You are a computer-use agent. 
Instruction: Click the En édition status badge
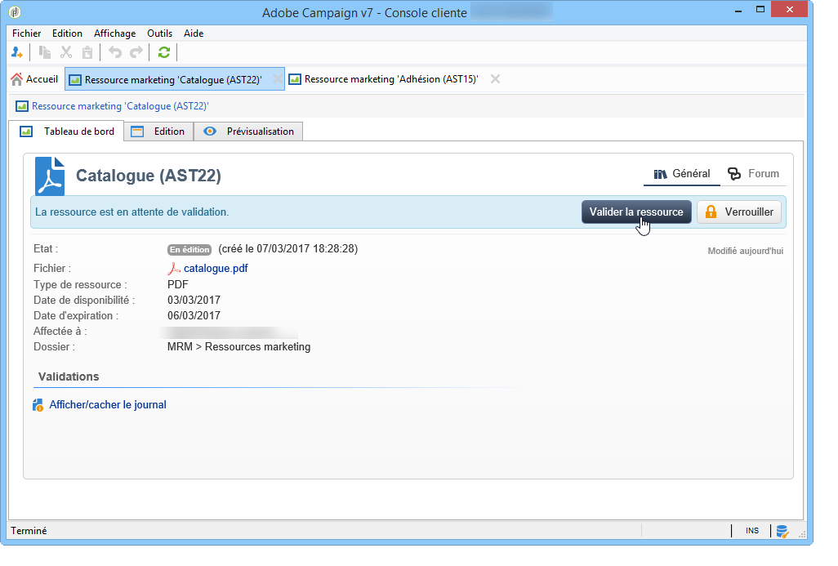(x=189, y=250)
